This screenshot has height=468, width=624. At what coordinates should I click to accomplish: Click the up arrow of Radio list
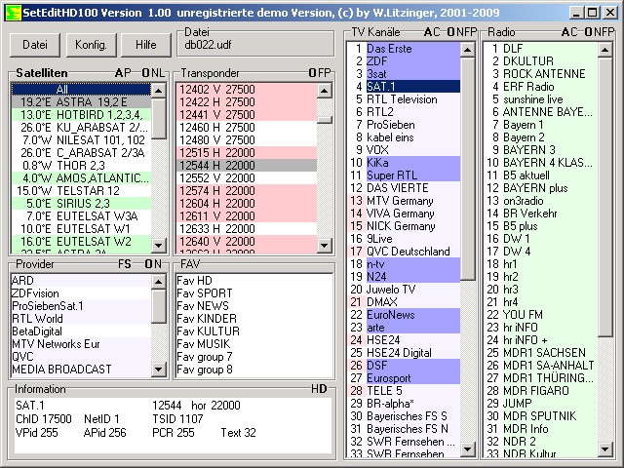605,50
